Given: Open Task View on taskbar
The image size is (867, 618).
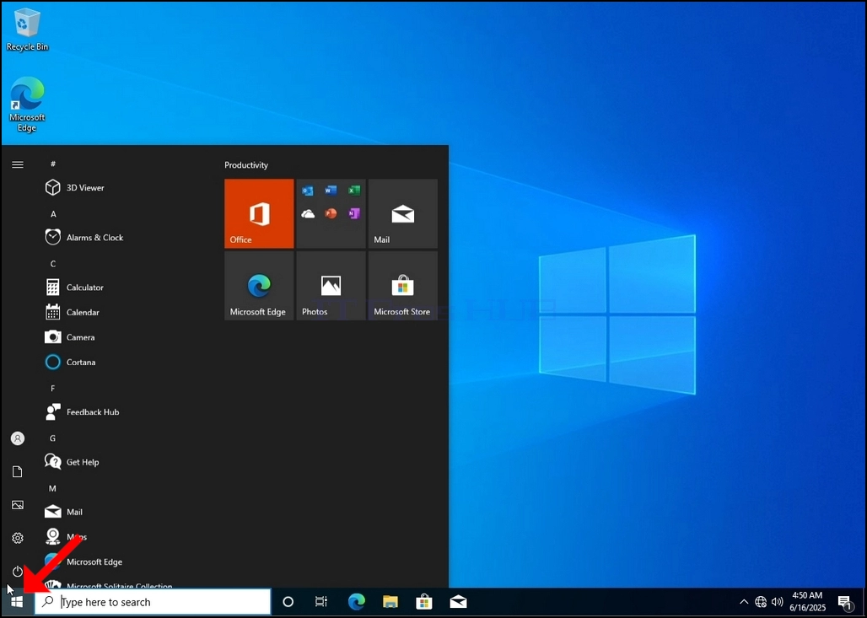Looking at the screenshot, I should [x=321, y=601].
